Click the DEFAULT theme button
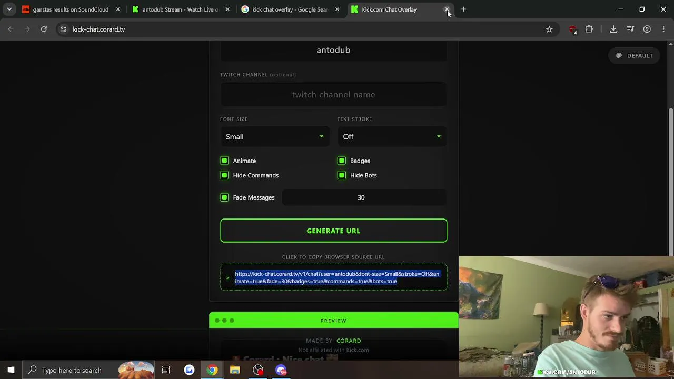The width and height of the screenshot is (674, 379). point(635,55)
